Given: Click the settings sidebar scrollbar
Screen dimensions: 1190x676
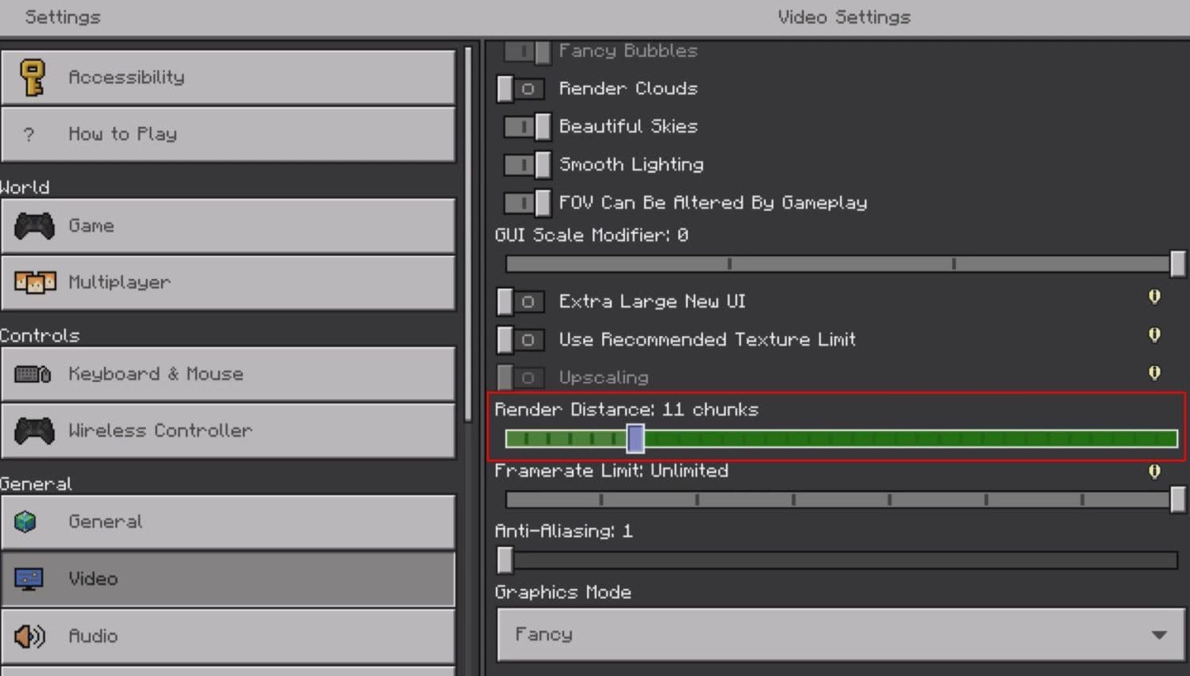Looking at the screenshot, I should (468, 234).
